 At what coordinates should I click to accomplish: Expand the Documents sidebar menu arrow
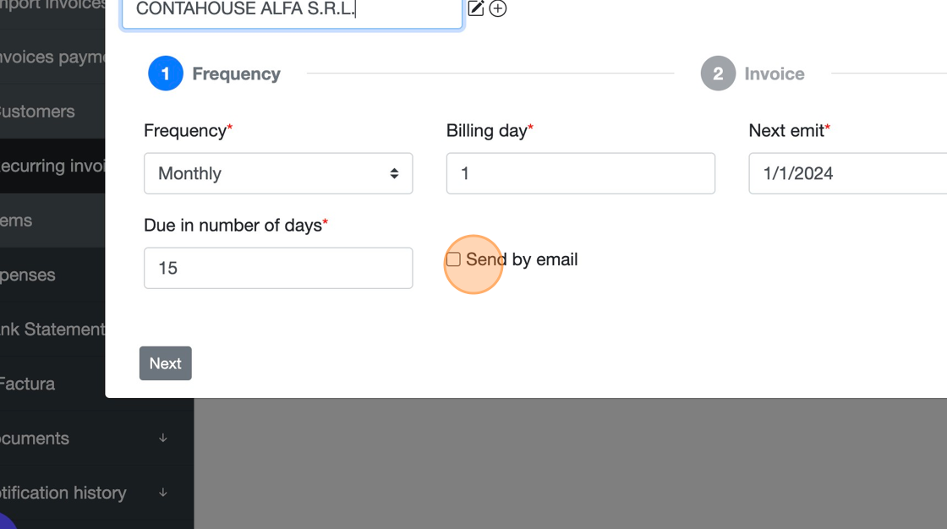pyautogui.click(x=163, y=438)
